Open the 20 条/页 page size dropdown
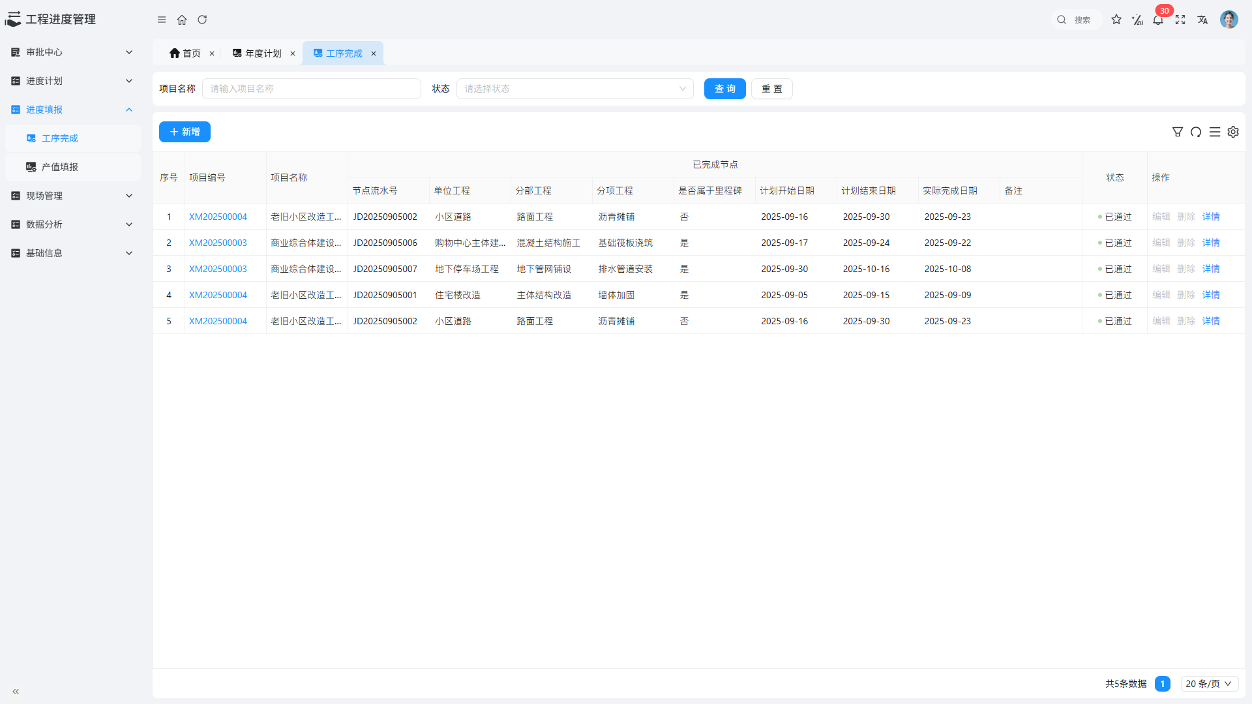This screenshot has height=704, width=1252. click(x=1209, y=684)
